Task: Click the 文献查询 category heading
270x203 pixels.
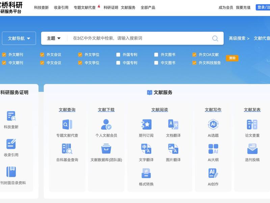Action: (x=67, y=110)
